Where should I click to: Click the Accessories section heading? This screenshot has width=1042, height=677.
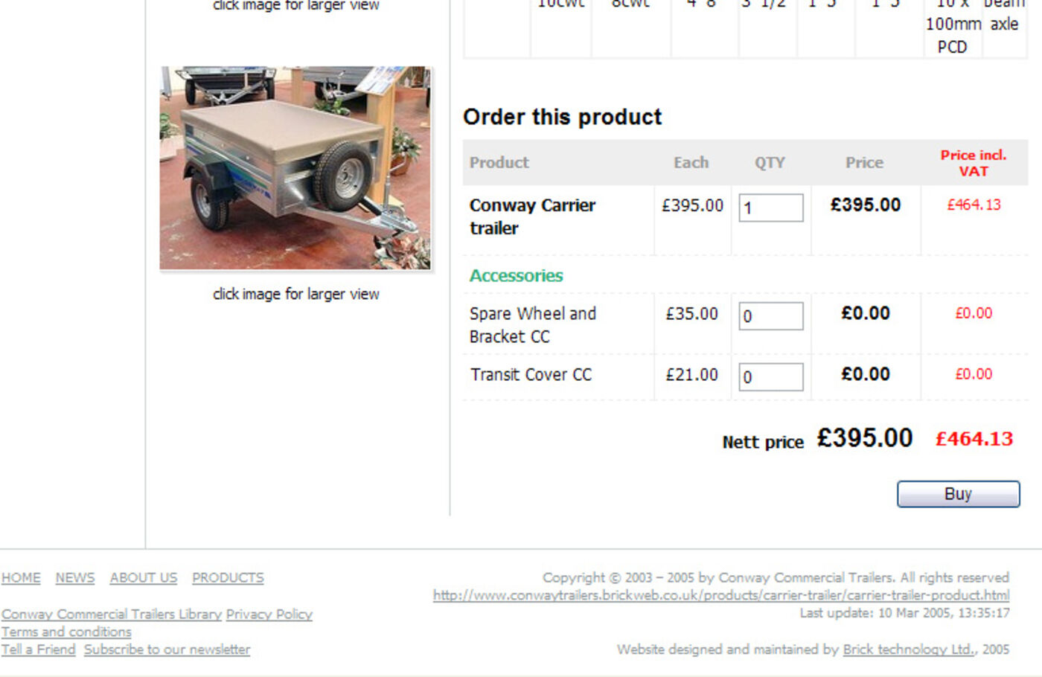pyautogui.click(x=517, y=276)
